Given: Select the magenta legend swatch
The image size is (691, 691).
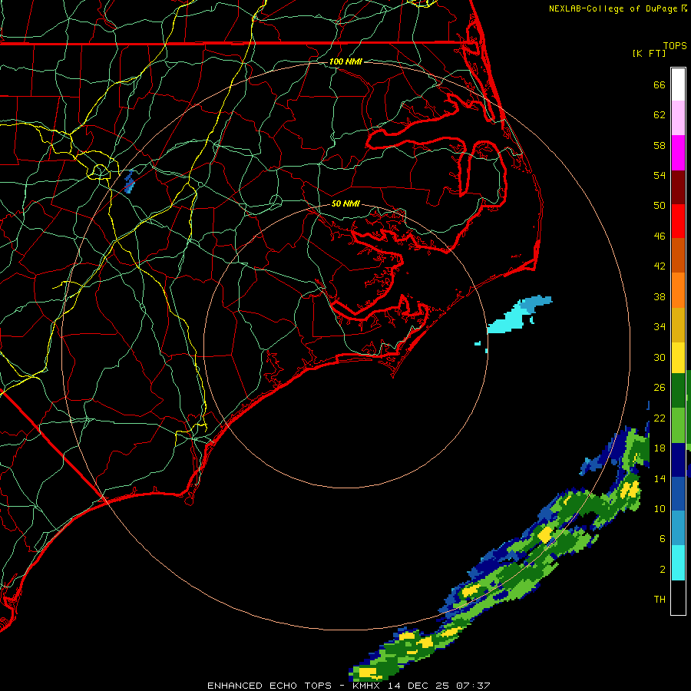Looking at the screenshot, I should pos(678,153).
